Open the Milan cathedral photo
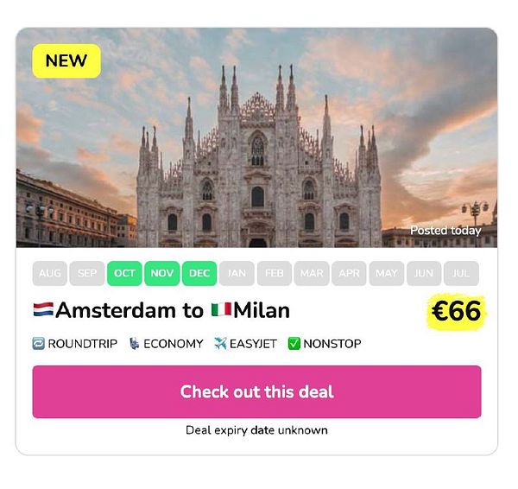Viewport: 518px width, 489px height. coord(256,137)
